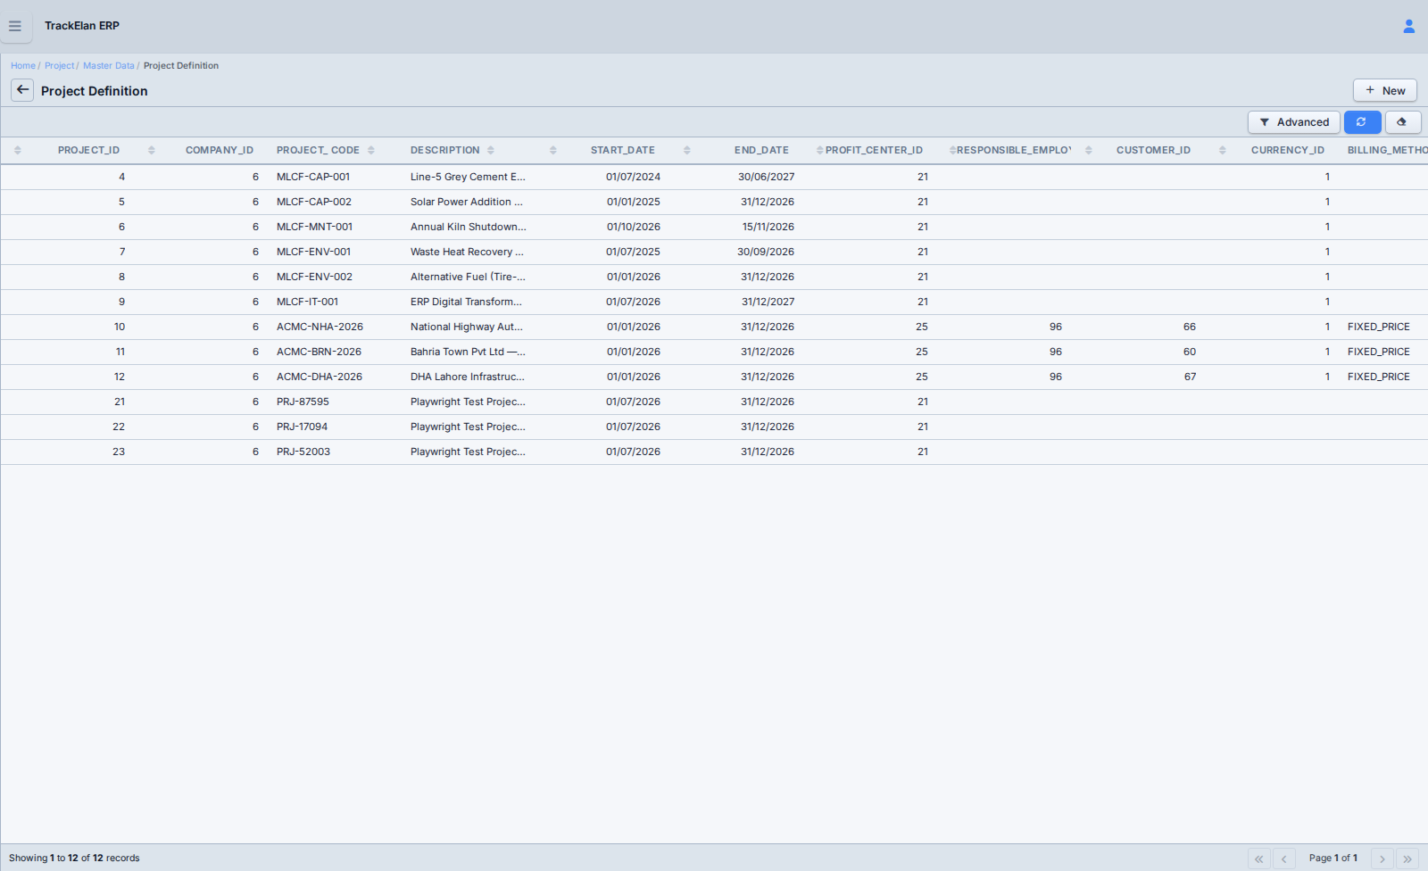The height and width of the screenshot is (871, 1428).
Task: Click sort icon just before the CUSTOMER_ID header
Action: (1089, 150)
